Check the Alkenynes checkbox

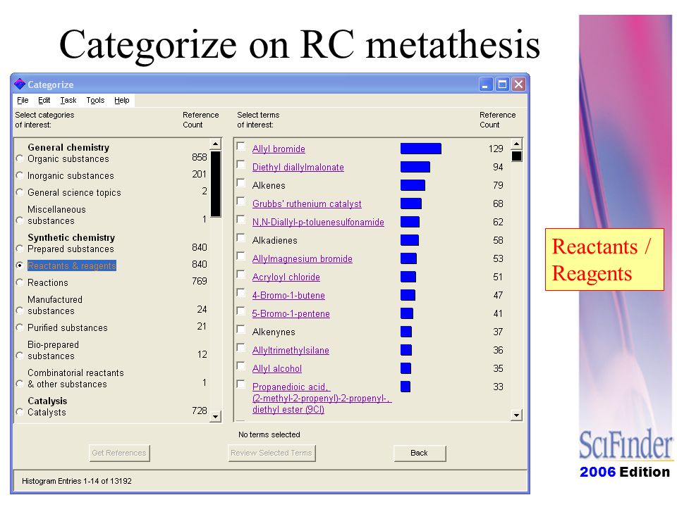241,330
